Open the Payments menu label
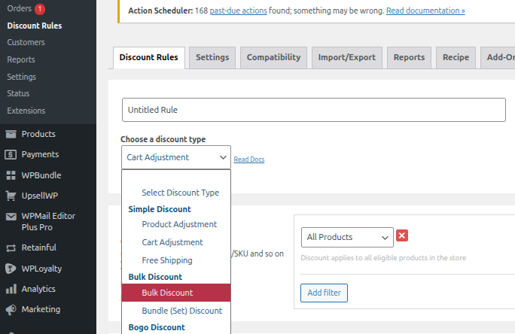515x334 pixels. (x=40, y=154)
